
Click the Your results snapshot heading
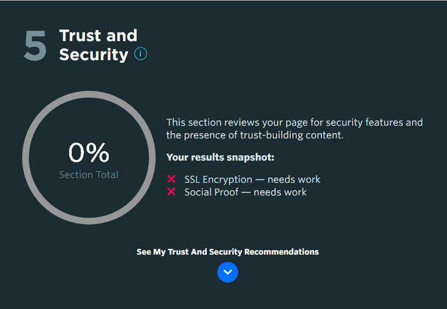pos(220,157)
